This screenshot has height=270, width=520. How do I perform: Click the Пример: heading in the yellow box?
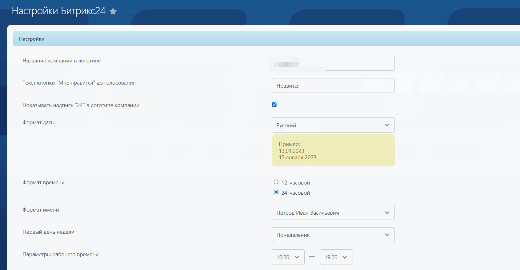click(289, 144)
